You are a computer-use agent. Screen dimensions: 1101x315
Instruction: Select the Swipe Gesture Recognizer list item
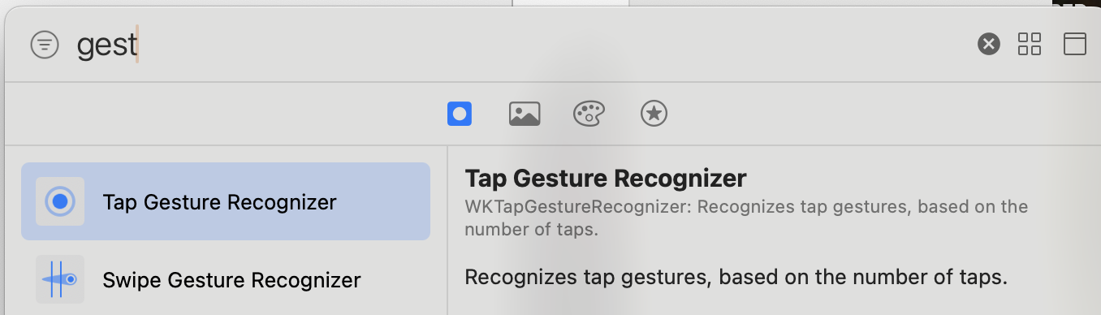[x=226, y=280]
